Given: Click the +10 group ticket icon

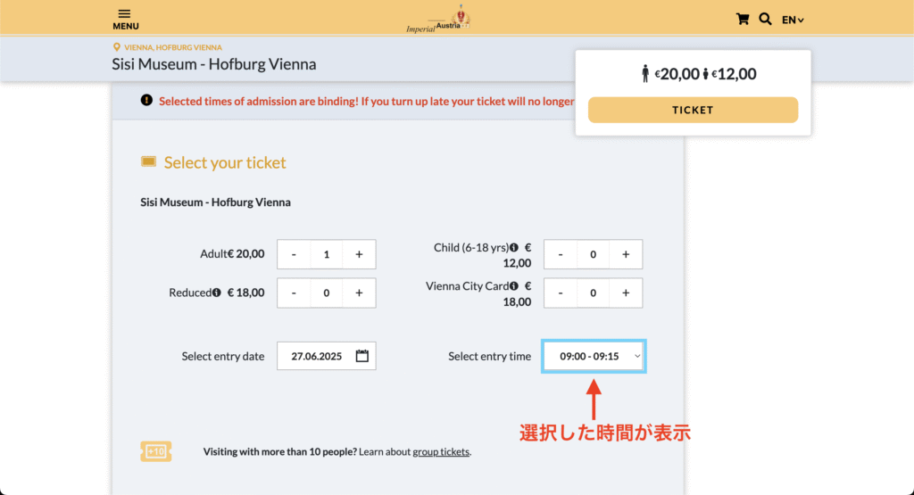Looking at the screenshot, I should tap(155, 451).
